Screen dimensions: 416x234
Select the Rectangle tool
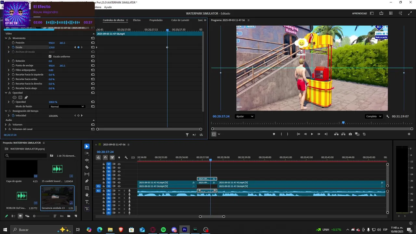pos(87,188)
